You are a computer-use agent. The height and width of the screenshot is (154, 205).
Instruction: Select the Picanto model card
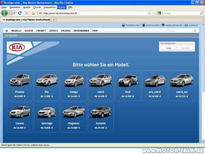pyautogui.click(x=20, y=85)
